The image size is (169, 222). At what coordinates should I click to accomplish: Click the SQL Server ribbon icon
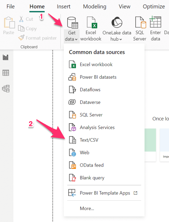(141, 22)
